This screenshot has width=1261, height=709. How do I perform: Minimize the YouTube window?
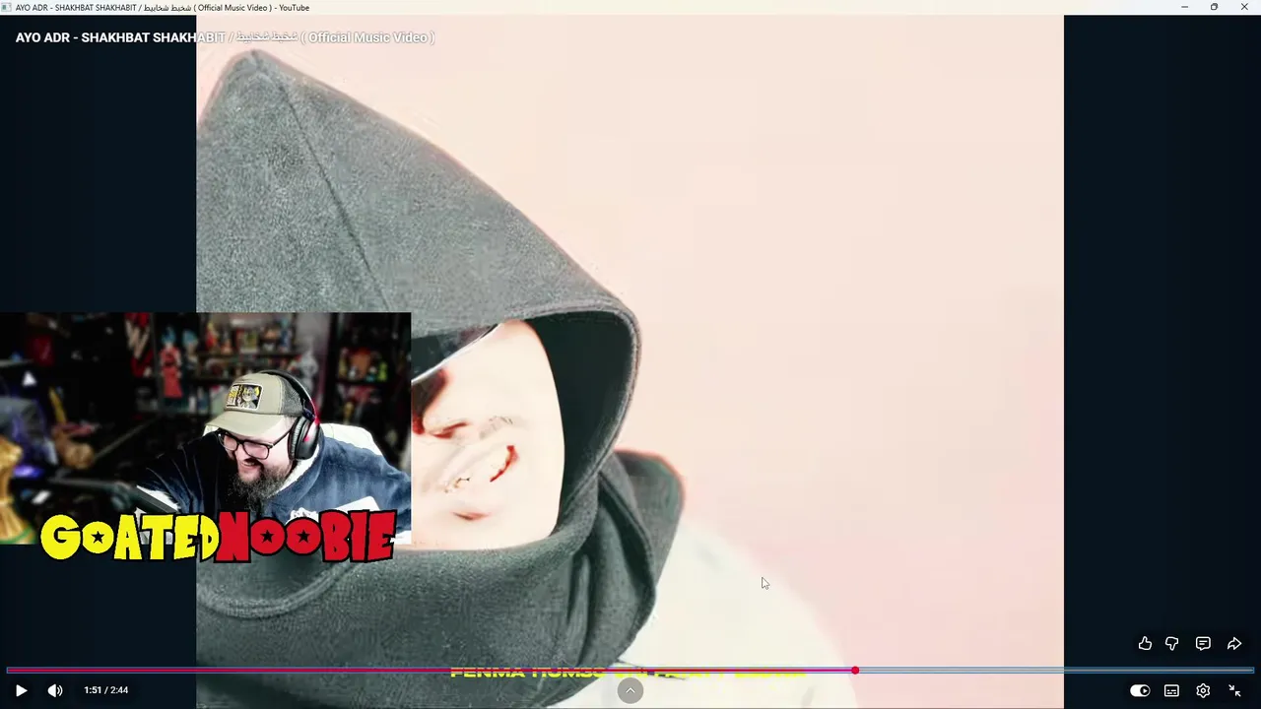1184,7
